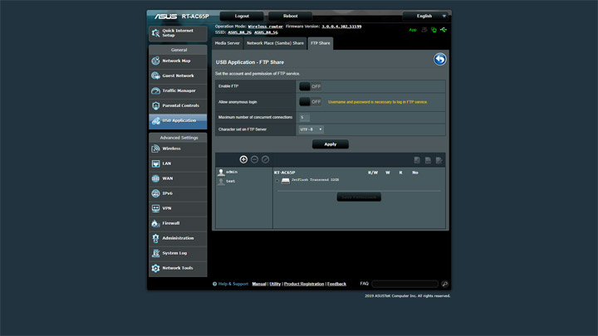Click the delete folder icon
Image resolution: width=598 pixels, height=336 pixels.
[428, 160]
